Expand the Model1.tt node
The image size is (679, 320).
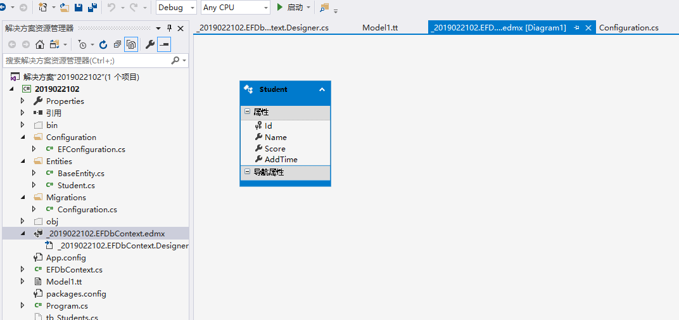coord(23,281)
